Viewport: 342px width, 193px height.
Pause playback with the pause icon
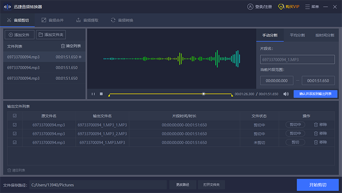[x=93, y=94]
